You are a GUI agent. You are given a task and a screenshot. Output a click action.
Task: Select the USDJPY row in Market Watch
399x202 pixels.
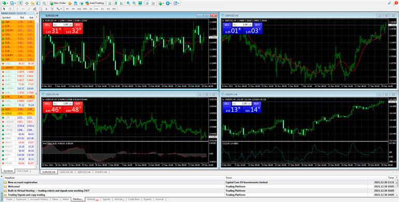[x=18, y=30]
